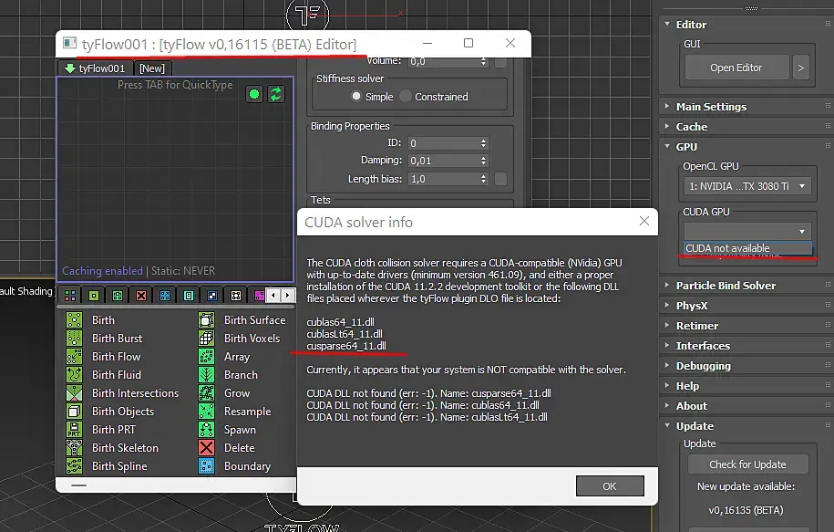
Task: Select the Resample operator icon
Action: (x=206, y=412)
